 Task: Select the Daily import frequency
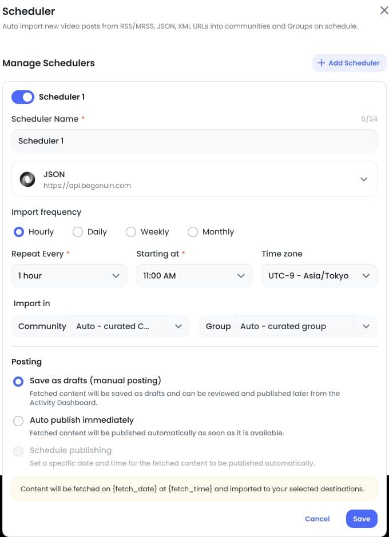coord(78,232)
